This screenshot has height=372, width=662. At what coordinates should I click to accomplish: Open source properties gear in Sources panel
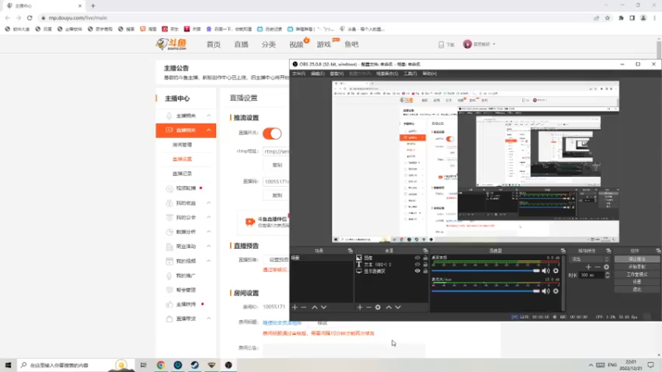(x=378, y=307)
